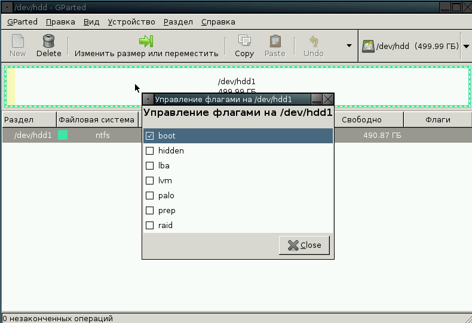Click the hard disk icon beside /dev/hdd

[368, 47]
